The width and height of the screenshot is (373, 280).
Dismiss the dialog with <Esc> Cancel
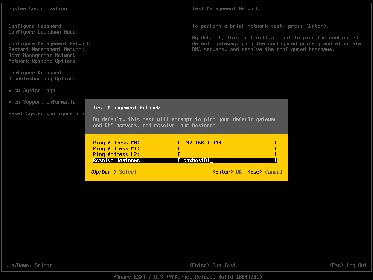point(265,172)
